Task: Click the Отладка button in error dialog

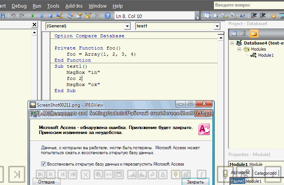Action: tap(46, 182)
